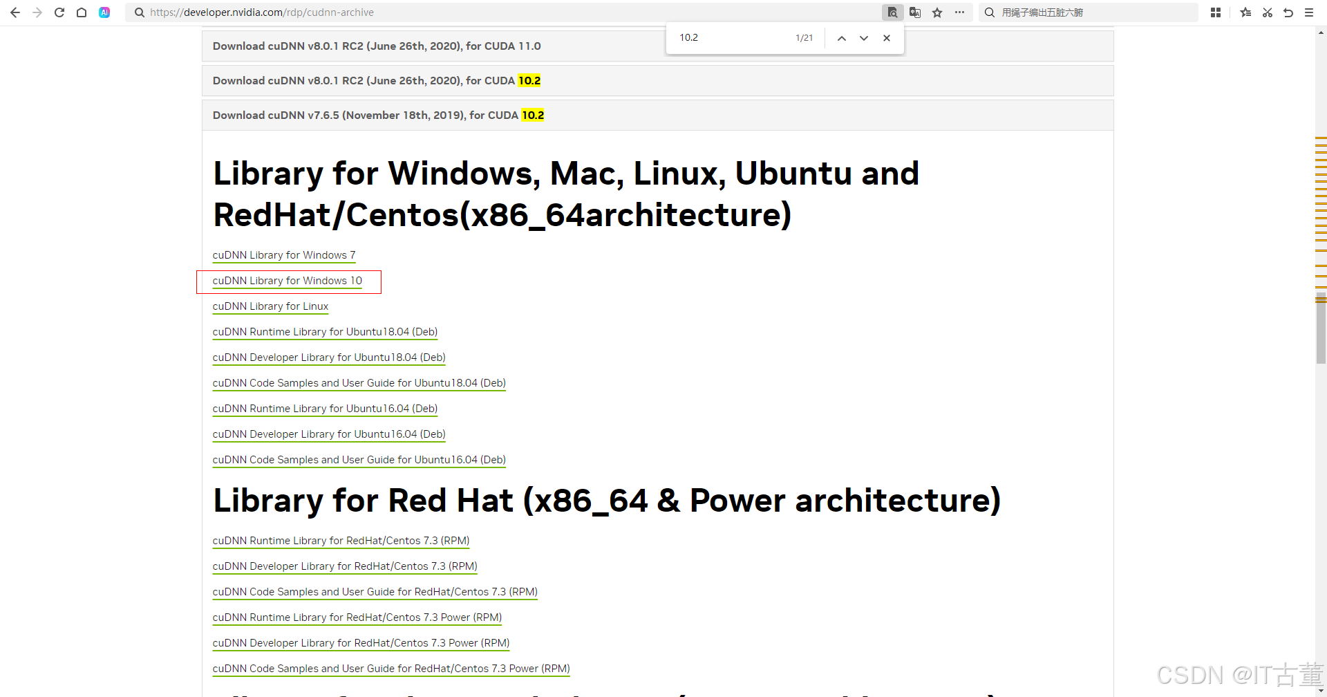The width and height of the screenshot is (1327, 697).
Task: Go to the previous search match arrow
Action: (x=841, y=38)
